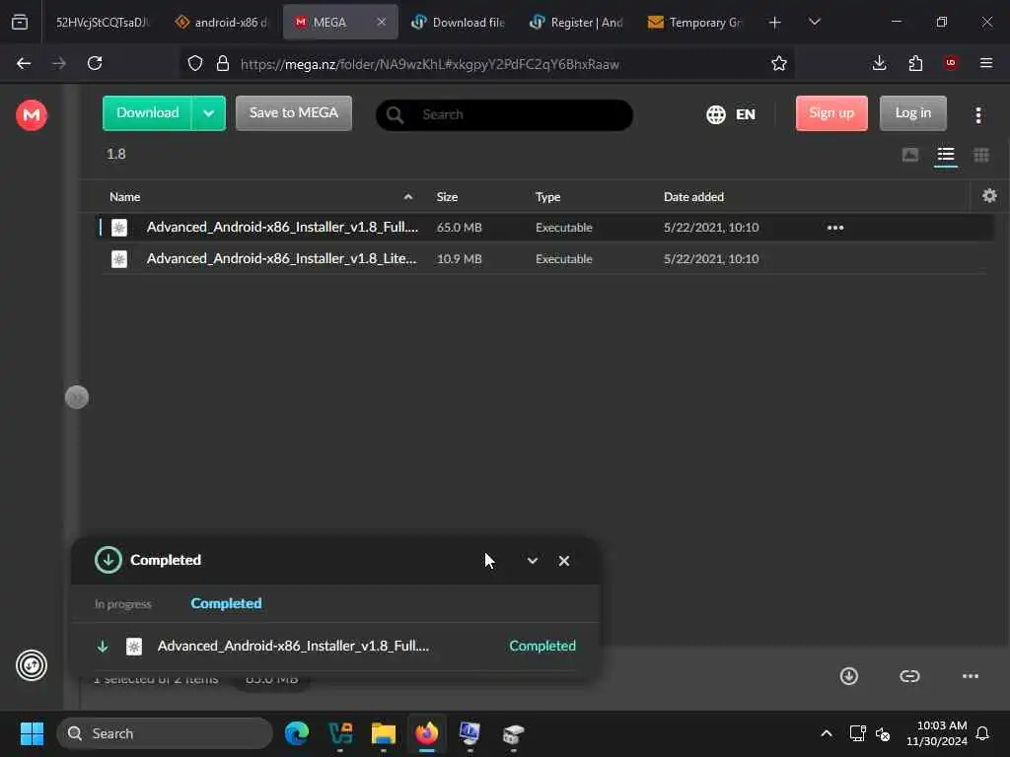This screenshot has width=1010, height=757.
Task: Select the list view icon
Action: pyautogui.click(x=946, y=155)
